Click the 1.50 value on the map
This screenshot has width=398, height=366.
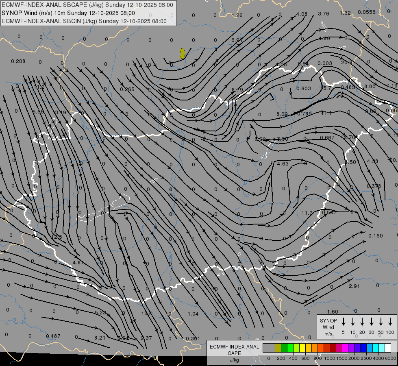(350, 162)
